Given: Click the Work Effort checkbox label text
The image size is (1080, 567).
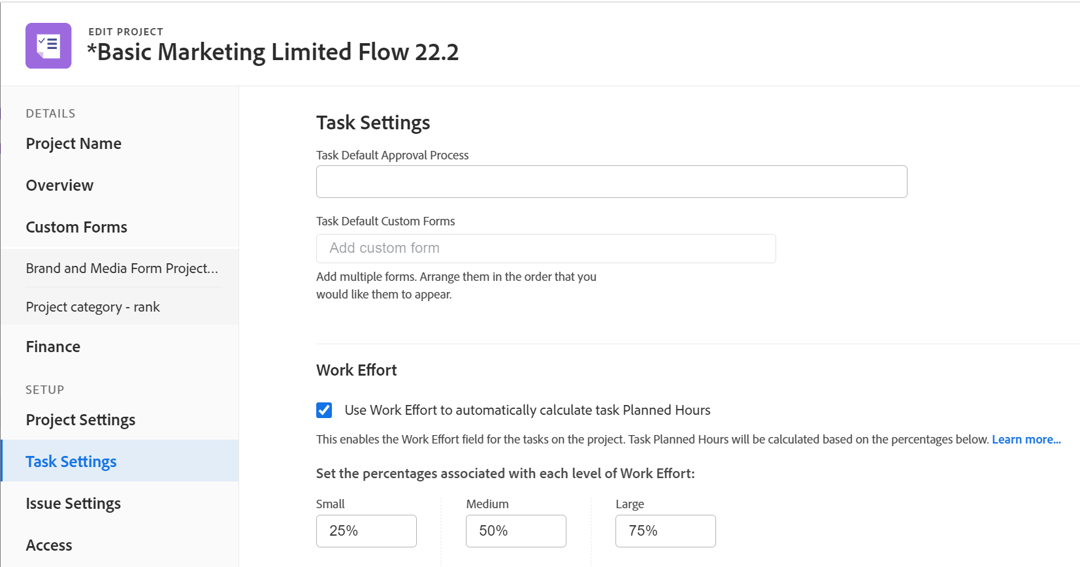Looking at the screenshot, I should click(527, 410).
